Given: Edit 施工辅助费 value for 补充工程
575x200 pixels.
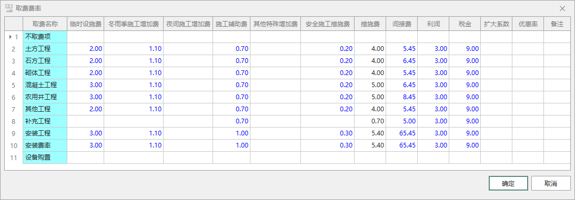Looking at the screenshot, I should (x=231, y=121).
